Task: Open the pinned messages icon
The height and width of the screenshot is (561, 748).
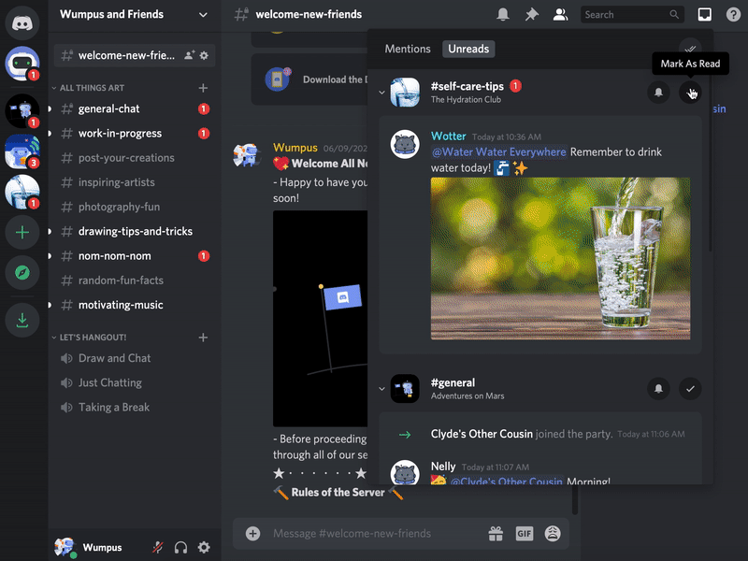Action: [532, 14]
